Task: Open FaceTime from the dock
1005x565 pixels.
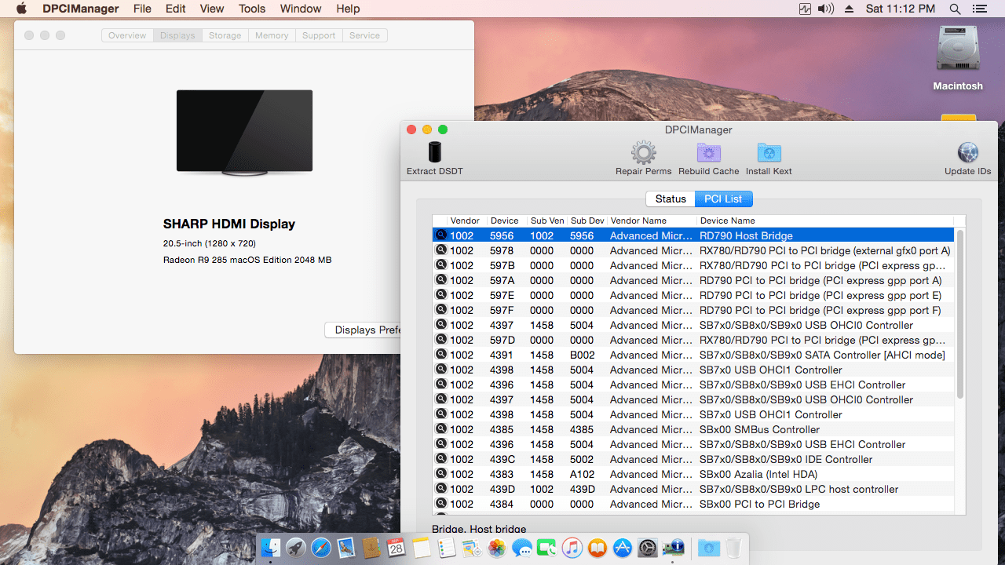Action: pyautogui.click(x=547, y=548)
